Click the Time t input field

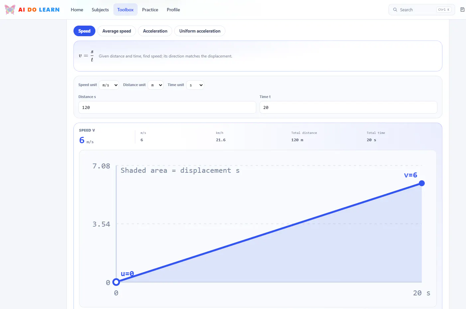click(x=348, y=107)
